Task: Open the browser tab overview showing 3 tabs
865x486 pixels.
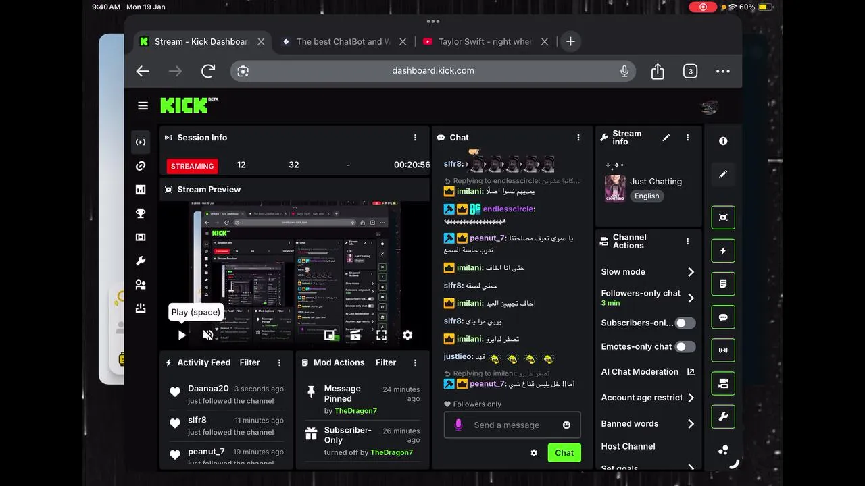Action: [690, 71]
